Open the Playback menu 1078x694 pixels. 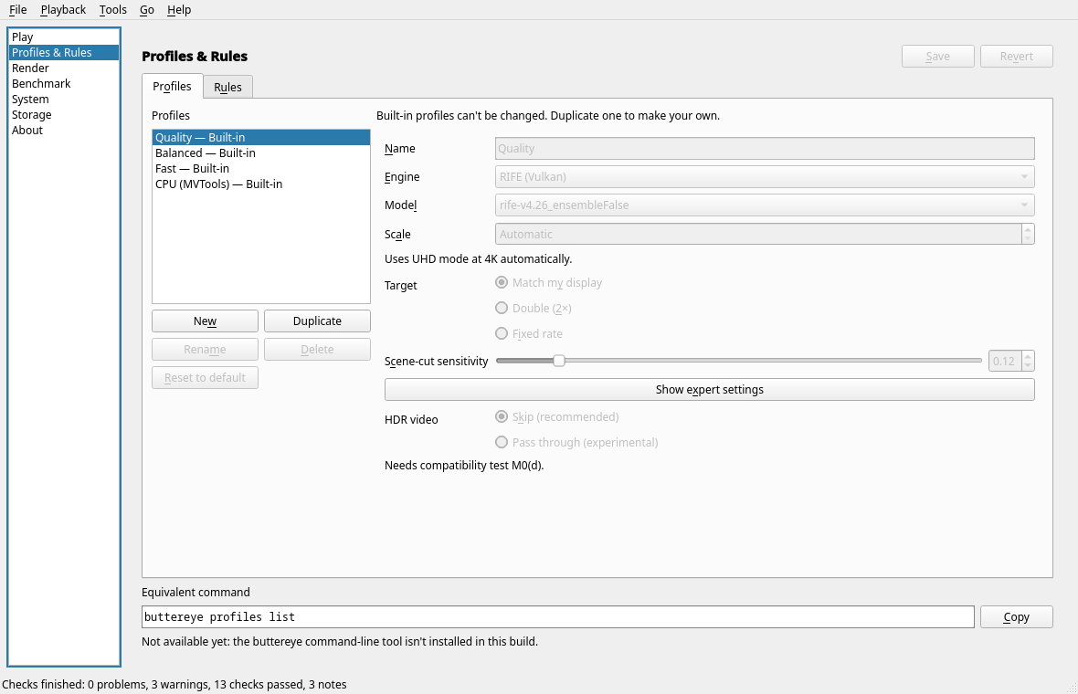(63, 10)
